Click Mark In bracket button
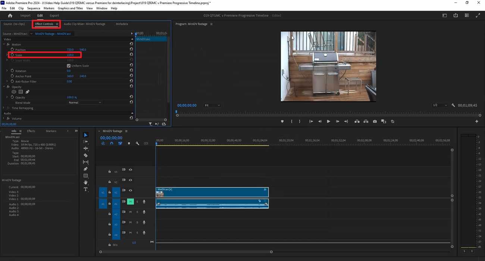This screenshot has width=485, height=261. pyautogui.click(x=291, y=121)
